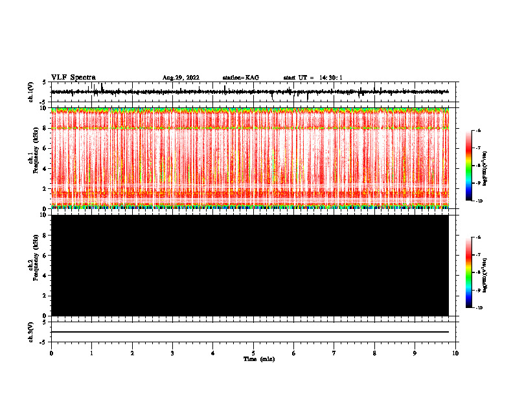Click the flat ch.3 voltage trace line

pos(249,332)
